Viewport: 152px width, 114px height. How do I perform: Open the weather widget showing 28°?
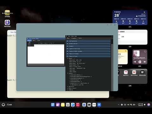click(x=130, y=17)
